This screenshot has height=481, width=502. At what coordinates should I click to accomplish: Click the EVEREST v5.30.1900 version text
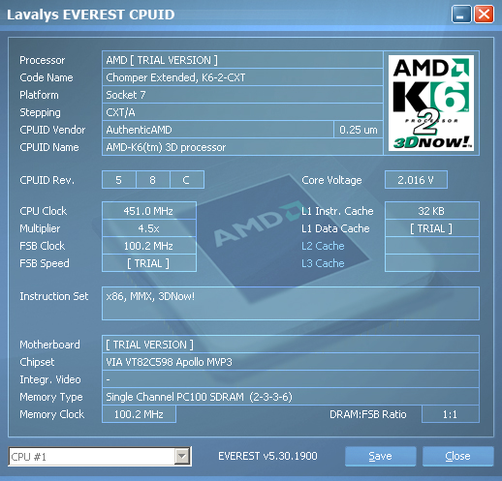pos(267,456)
